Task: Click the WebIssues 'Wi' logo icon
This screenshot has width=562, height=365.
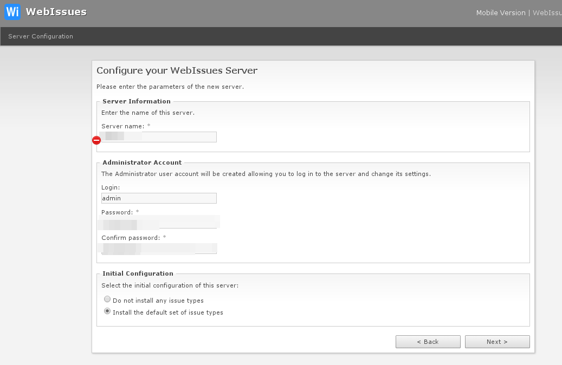Action: pyautogui.click(x=12, y=12)
